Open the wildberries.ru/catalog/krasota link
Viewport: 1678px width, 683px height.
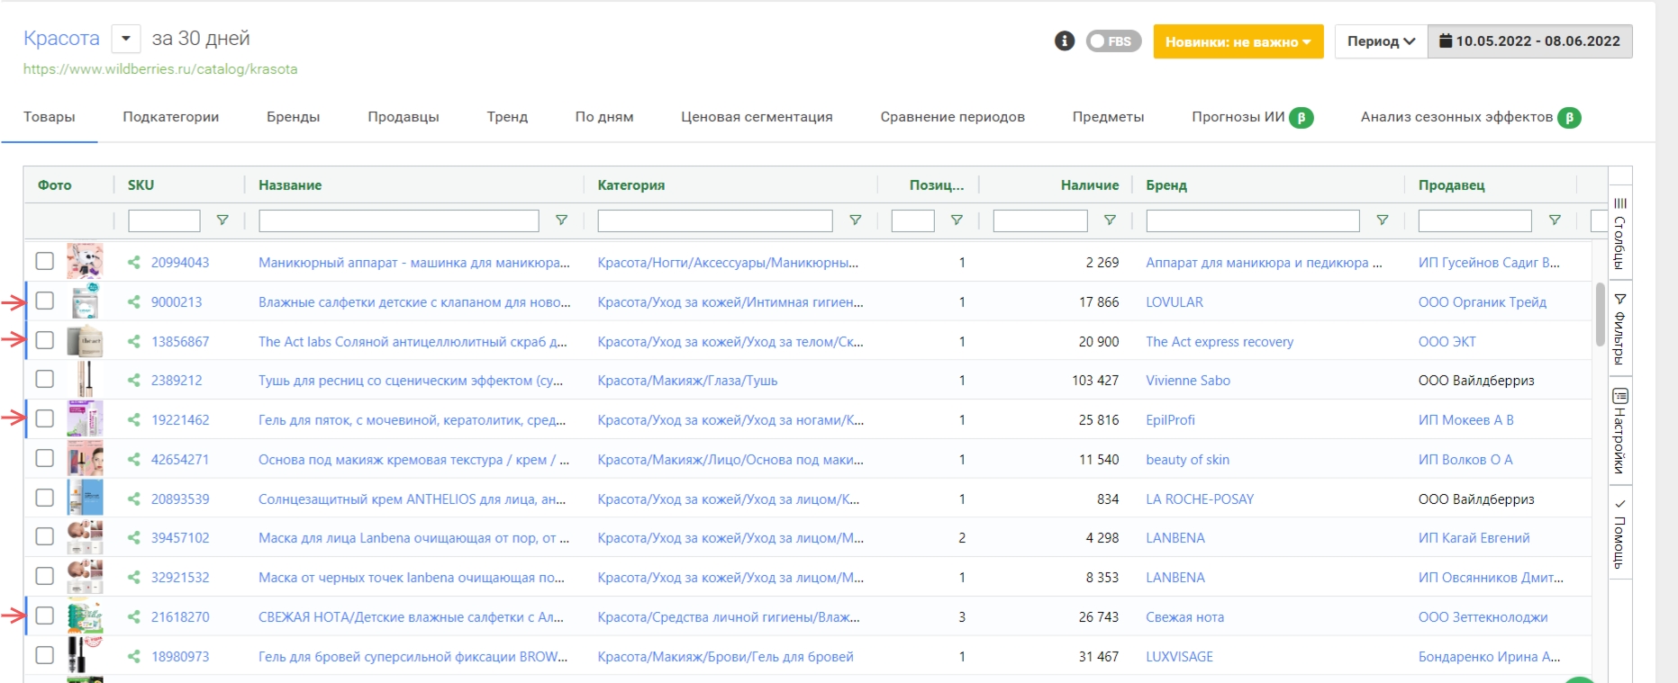[x=160, y=69]
